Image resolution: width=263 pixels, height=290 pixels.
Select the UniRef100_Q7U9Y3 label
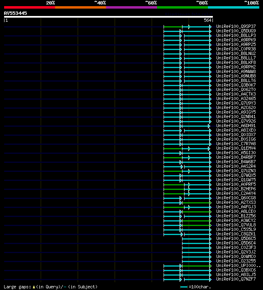(236, 103)
